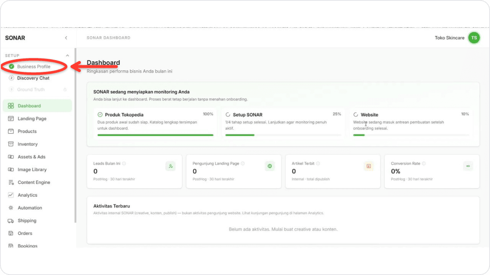This screenshot has width=490, height=275.
Task: Click the SONAR DASHBOARD breadcrumb
Action: 109,38
